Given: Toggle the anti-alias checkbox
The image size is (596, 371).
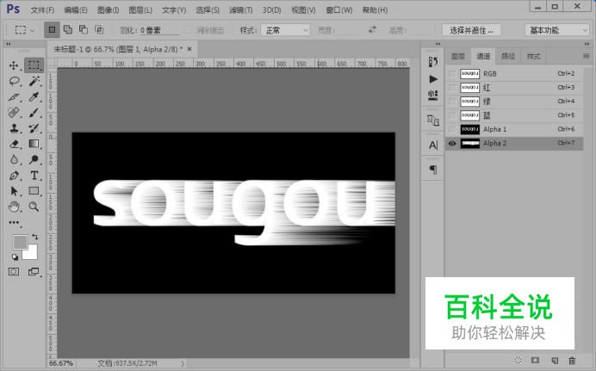Looking at the screenshot, I should [189, 30].
